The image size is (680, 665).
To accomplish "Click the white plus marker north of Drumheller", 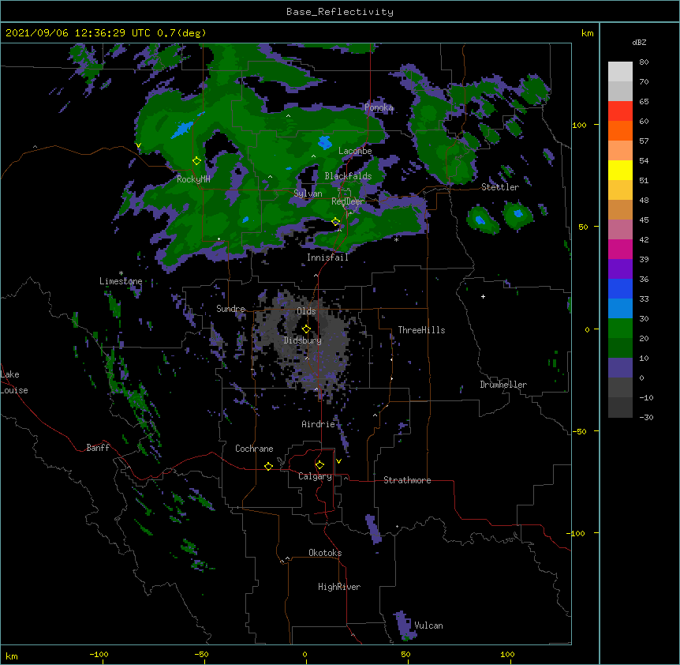I will tap(483, 296).
